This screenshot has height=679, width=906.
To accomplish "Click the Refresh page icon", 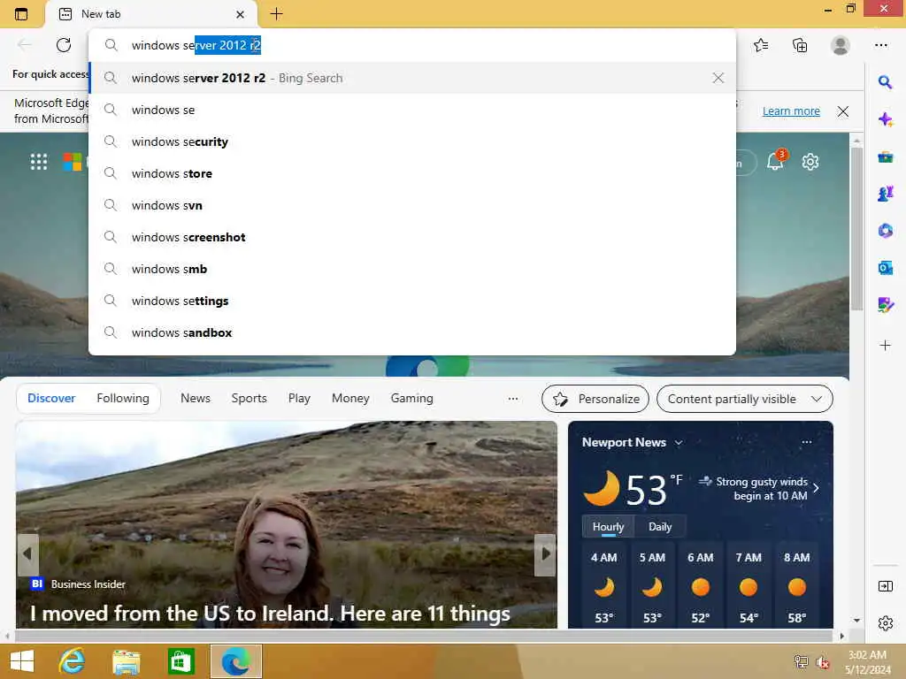I will [64, 45].
